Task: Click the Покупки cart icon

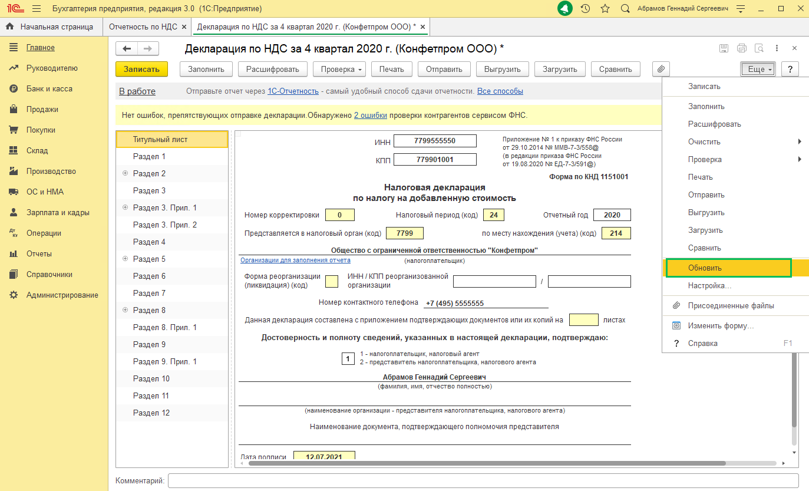Action: pos(14,130)
